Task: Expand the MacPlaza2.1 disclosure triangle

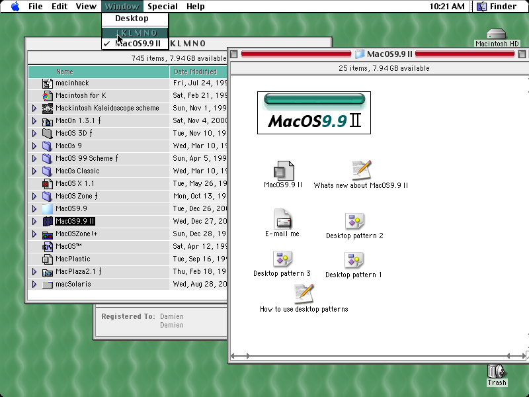Action: point(34,271)
